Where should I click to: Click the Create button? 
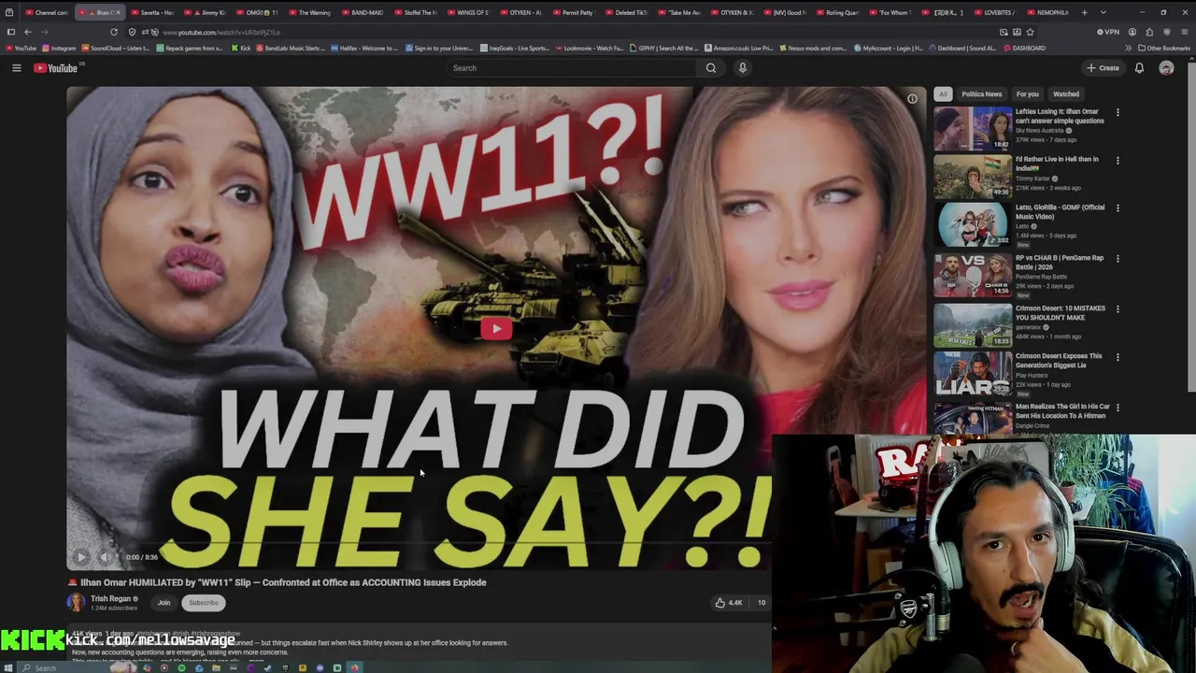coord(1103,67)
